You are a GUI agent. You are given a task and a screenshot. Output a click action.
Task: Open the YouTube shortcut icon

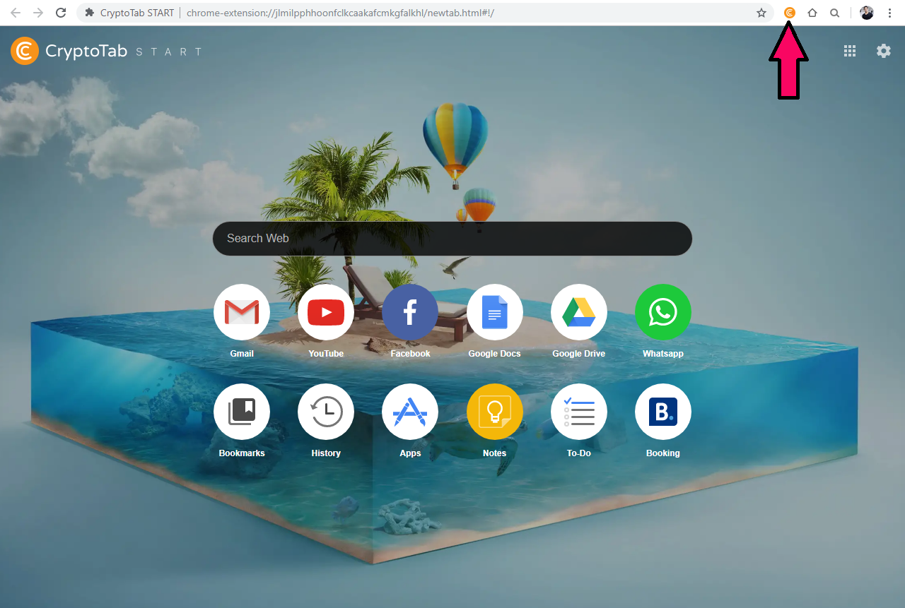pyautogui.click(x=326, y=312)
